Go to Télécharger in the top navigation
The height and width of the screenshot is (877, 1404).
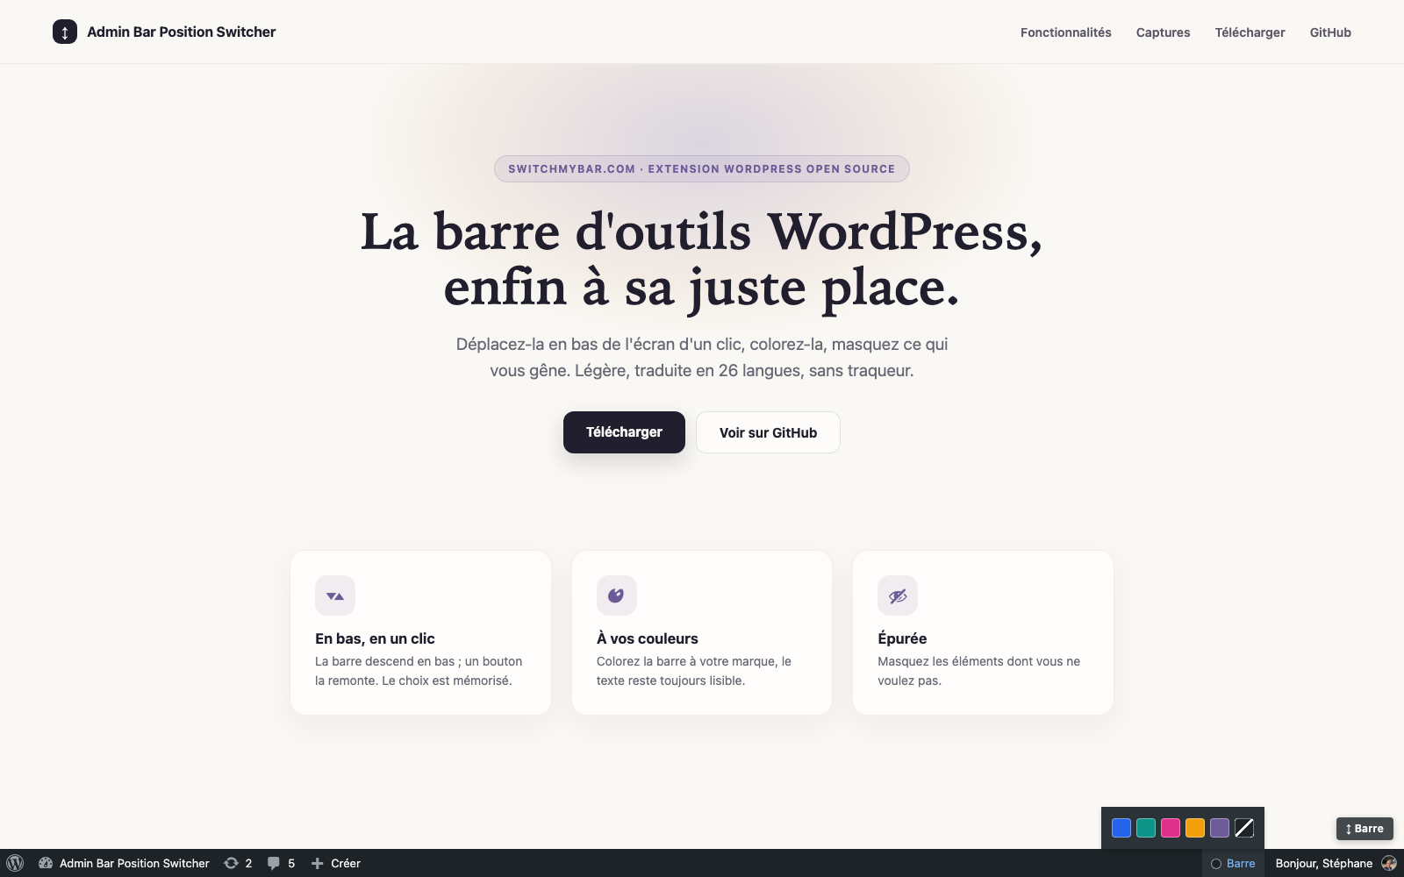1250,32
